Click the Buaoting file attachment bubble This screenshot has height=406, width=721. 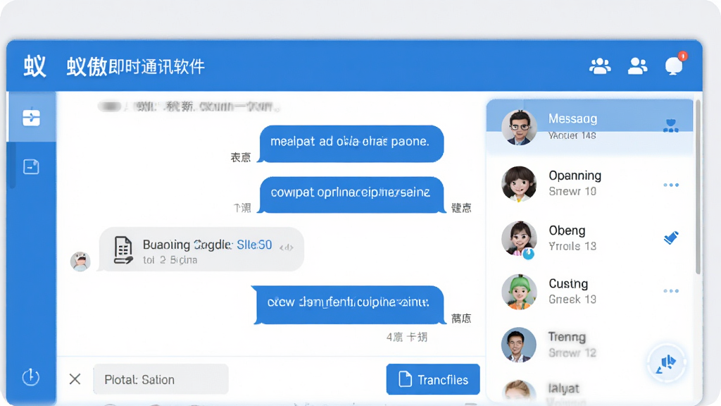click(201, 249)
